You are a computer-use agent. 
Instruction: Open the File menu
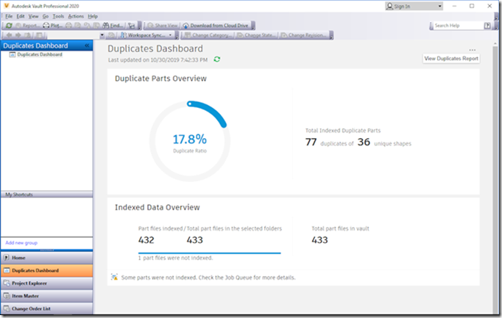pos(9,16)
